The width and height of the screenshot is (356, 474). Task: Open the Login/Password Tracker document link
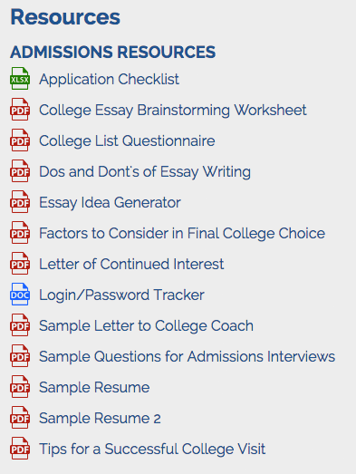click(121, 295)
